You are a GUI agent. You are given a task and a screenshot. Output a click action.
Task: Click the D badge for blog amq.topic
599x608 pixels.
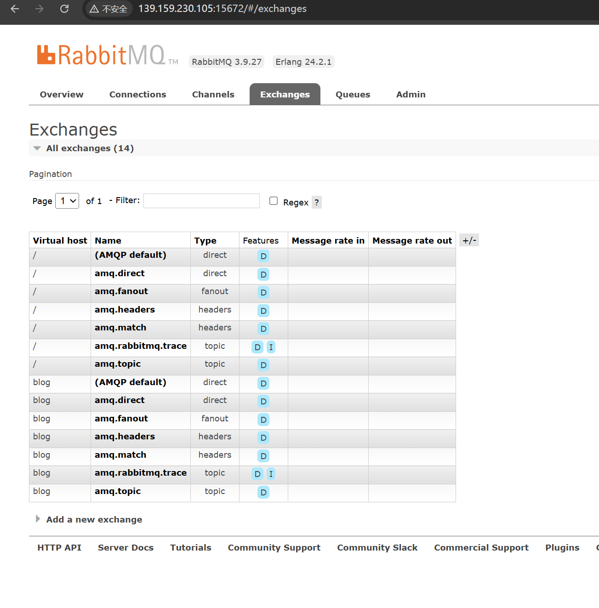pyautogui.click(x=263, y=493)
